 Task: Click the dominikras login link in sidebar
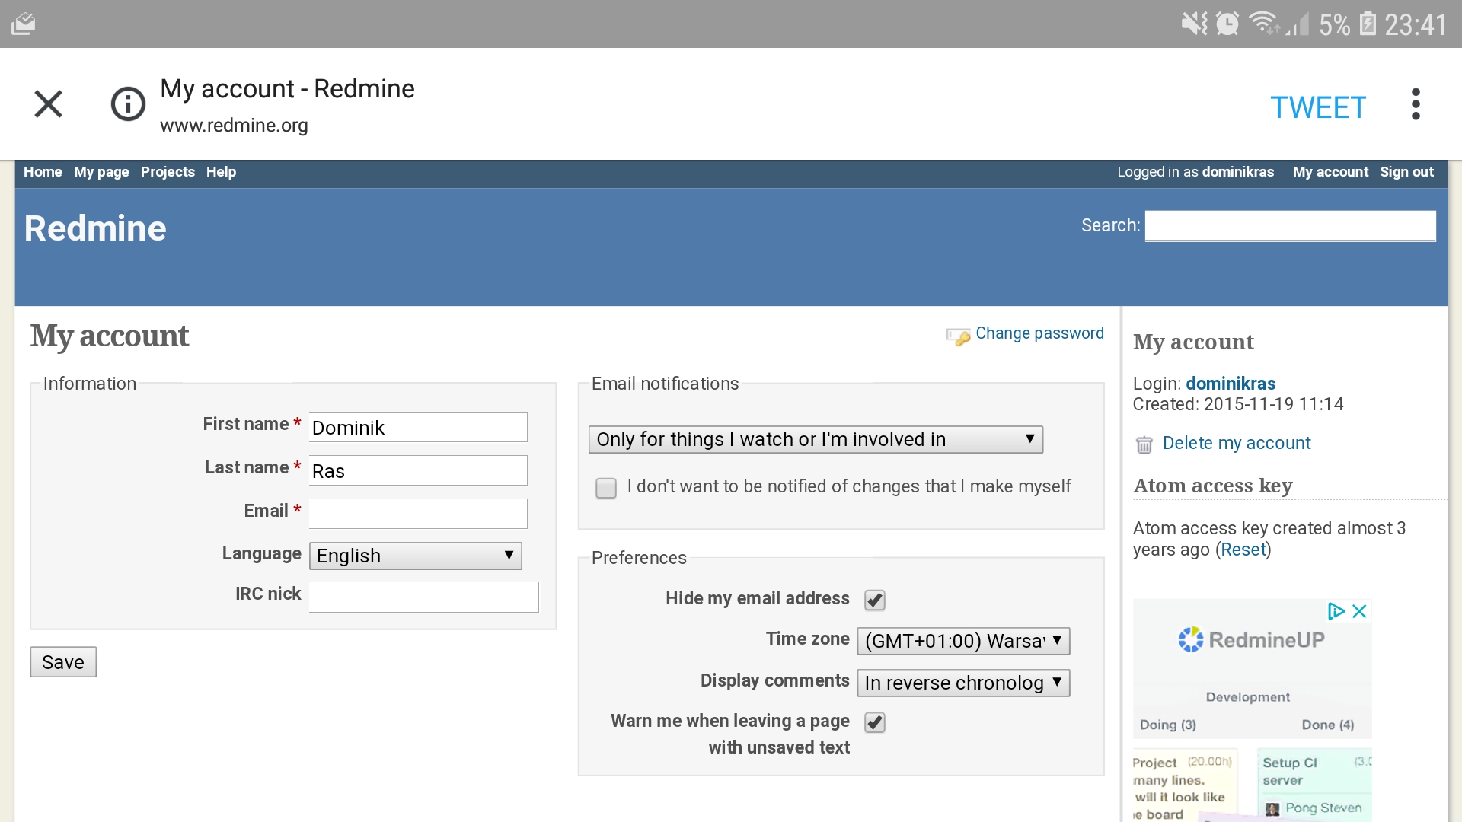coord(1231,384)
